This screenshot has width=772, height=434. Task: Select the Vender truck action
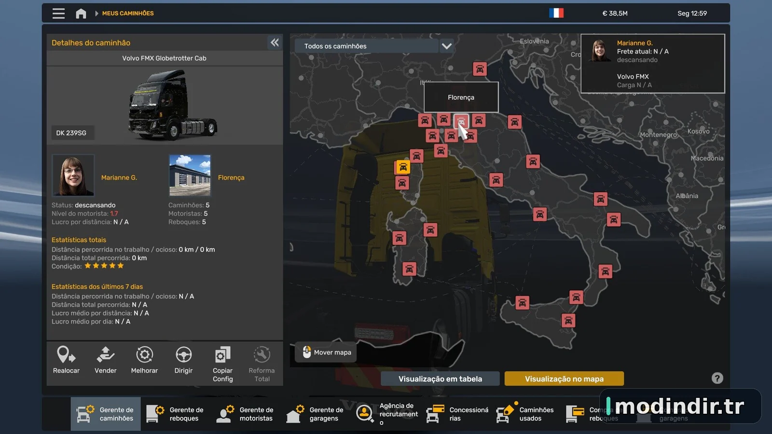tap(106, 360)
